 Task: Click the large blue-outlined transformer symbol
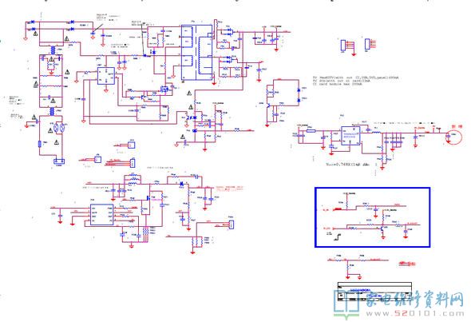click(197, 53)
